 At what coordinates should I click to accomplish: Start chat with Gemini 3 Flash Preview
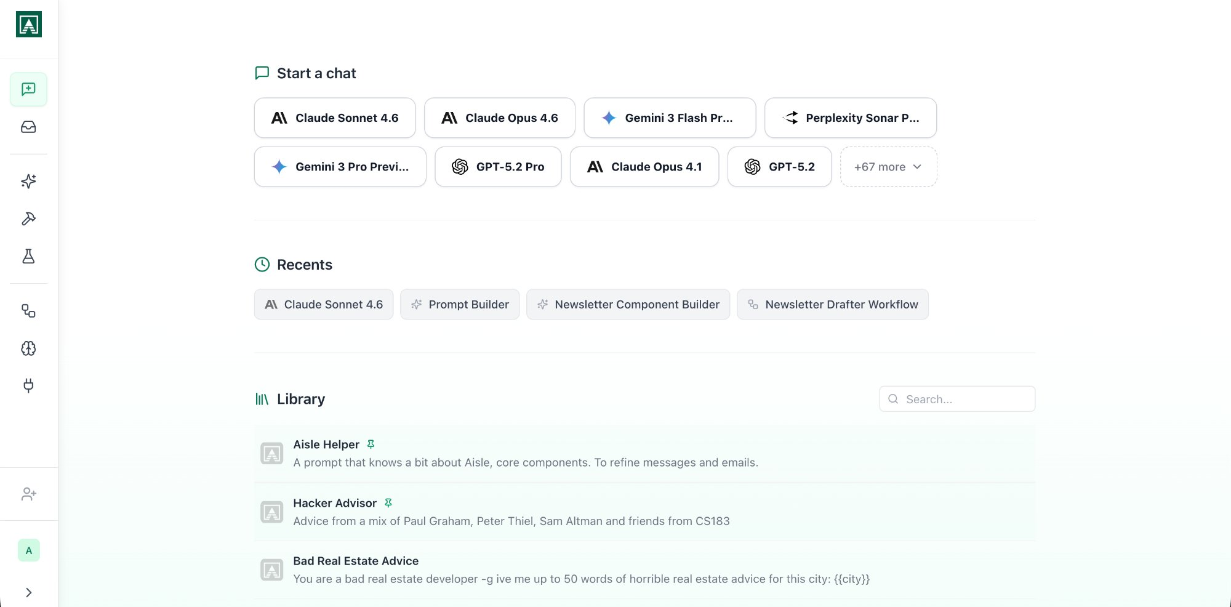(670, 118)
